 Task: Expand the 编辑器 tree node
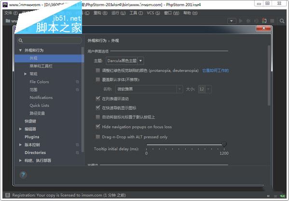click(20, 129)
